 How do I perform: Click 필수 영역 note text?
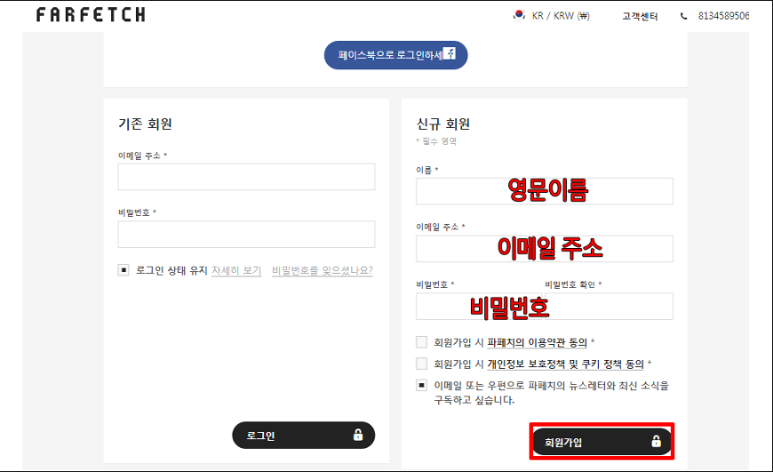click(436, 141)
